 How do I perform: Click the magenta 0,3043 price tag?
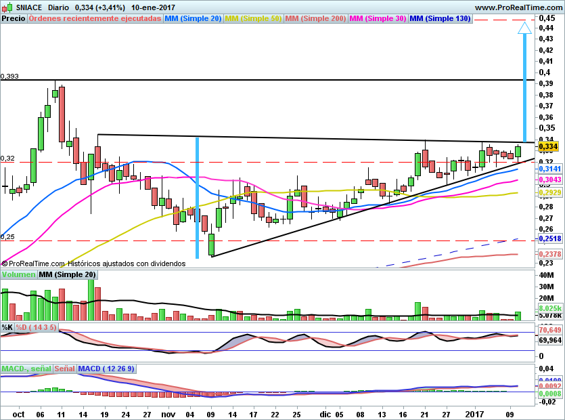[x=549, y=180]
